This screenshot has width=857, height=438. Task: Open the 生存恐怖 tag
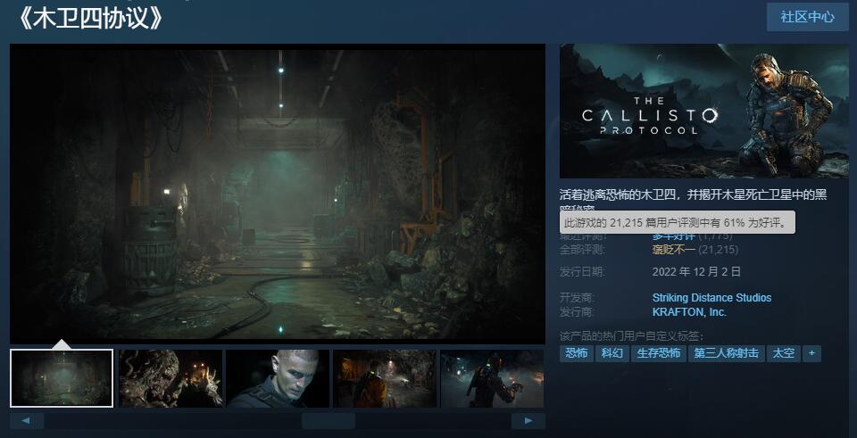pyautogui.click(x=659, y=353)
